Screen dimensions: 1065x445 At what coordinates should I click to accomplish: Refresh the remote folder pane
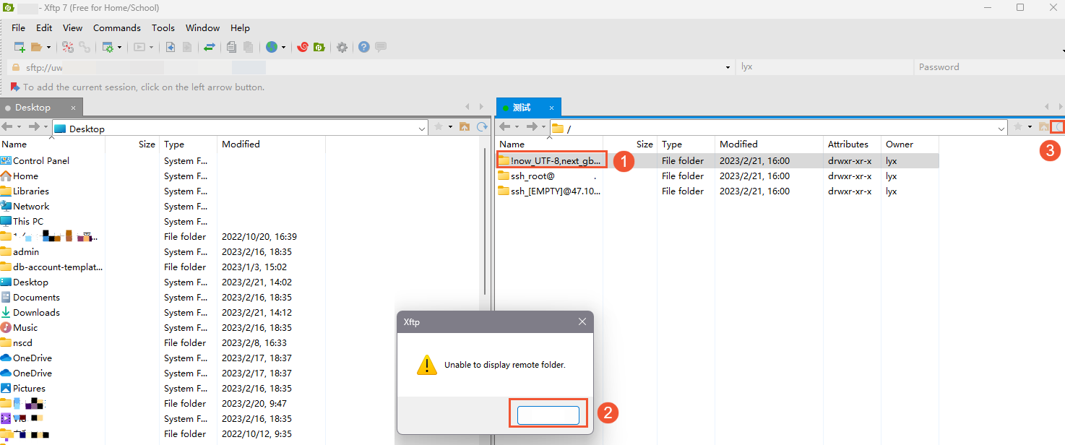tap(1058, 127)
